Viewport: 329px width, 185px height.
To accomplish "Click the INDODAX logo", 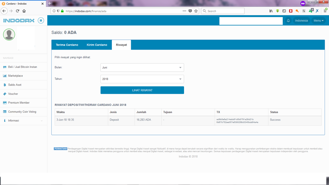I will click(x=19, y=21).
